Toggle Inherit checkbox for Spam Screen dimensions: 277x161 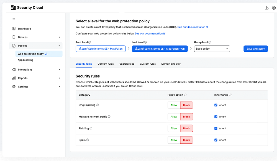[216, 140]
